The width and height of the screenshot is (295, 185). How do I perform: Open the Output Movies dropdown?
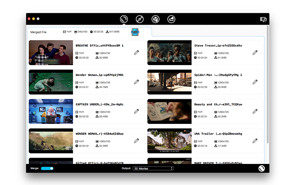click(x=153, y=168)
